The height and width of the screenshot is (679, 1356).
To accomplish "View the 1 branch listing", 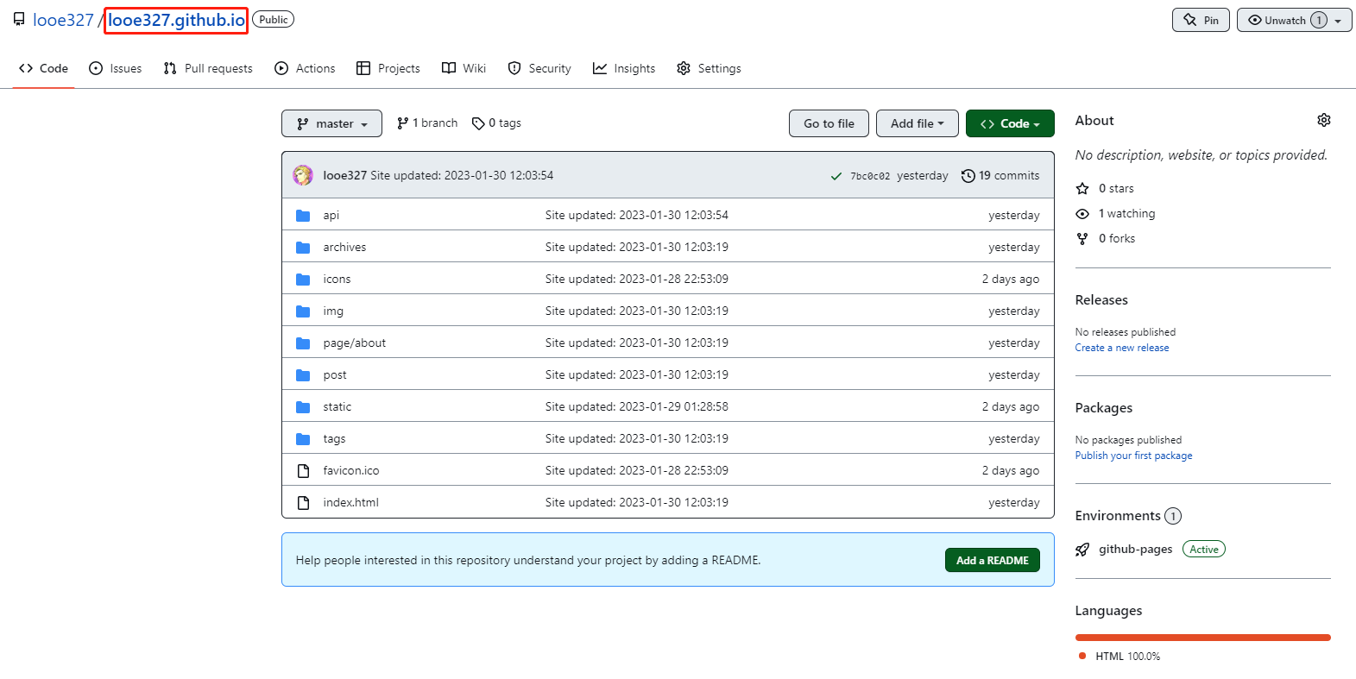I will (x=427, y=123).
